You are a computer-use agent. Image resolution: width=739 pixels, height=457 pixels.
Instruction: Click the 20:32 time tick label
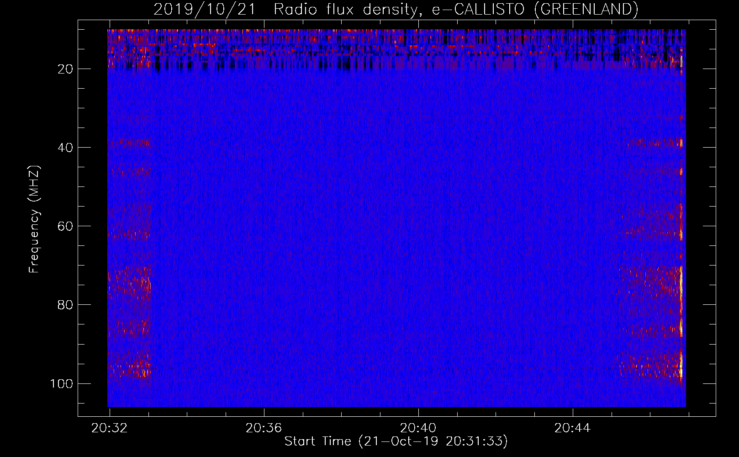tap(109, 428)
